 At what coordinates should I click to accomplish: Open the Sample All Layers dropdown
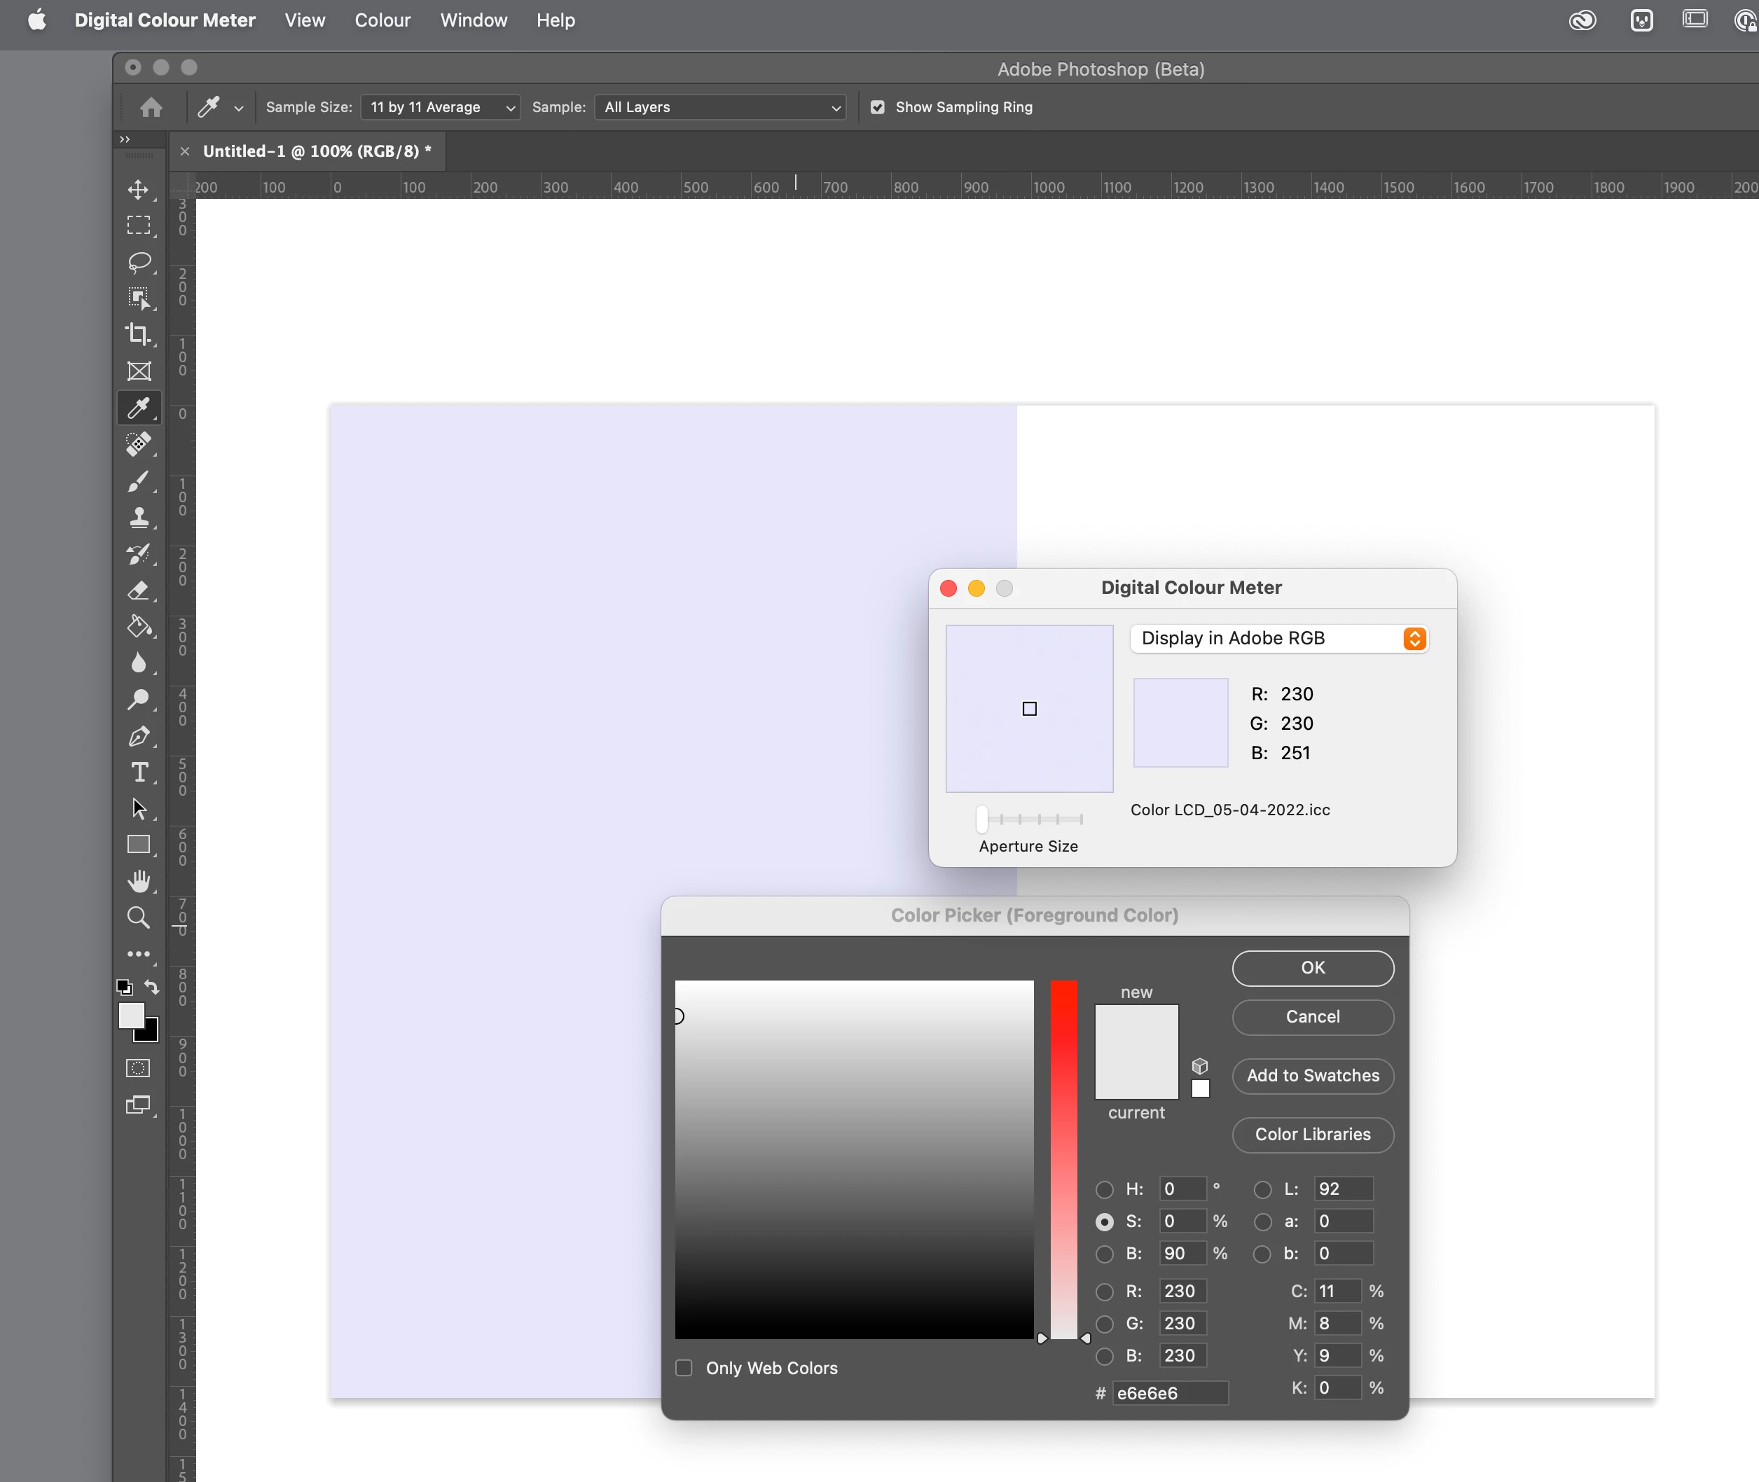720,108
